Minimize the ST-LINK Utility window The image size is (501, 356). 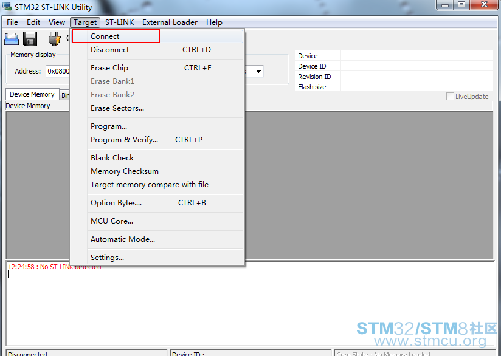445,5
